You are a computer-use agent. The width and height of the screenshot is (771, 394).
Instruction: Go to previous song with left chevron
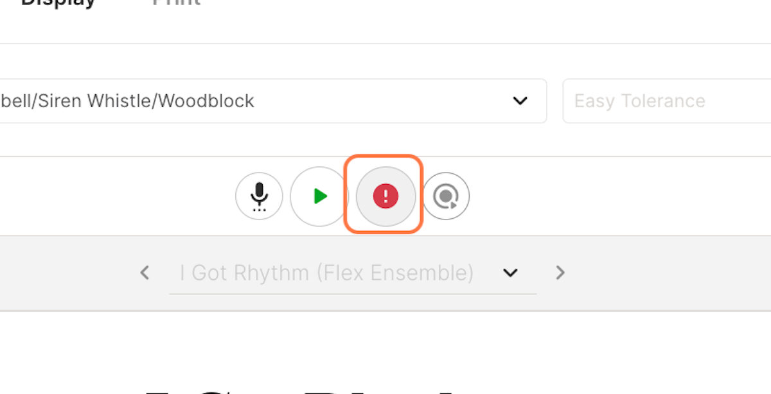[145, 273]
